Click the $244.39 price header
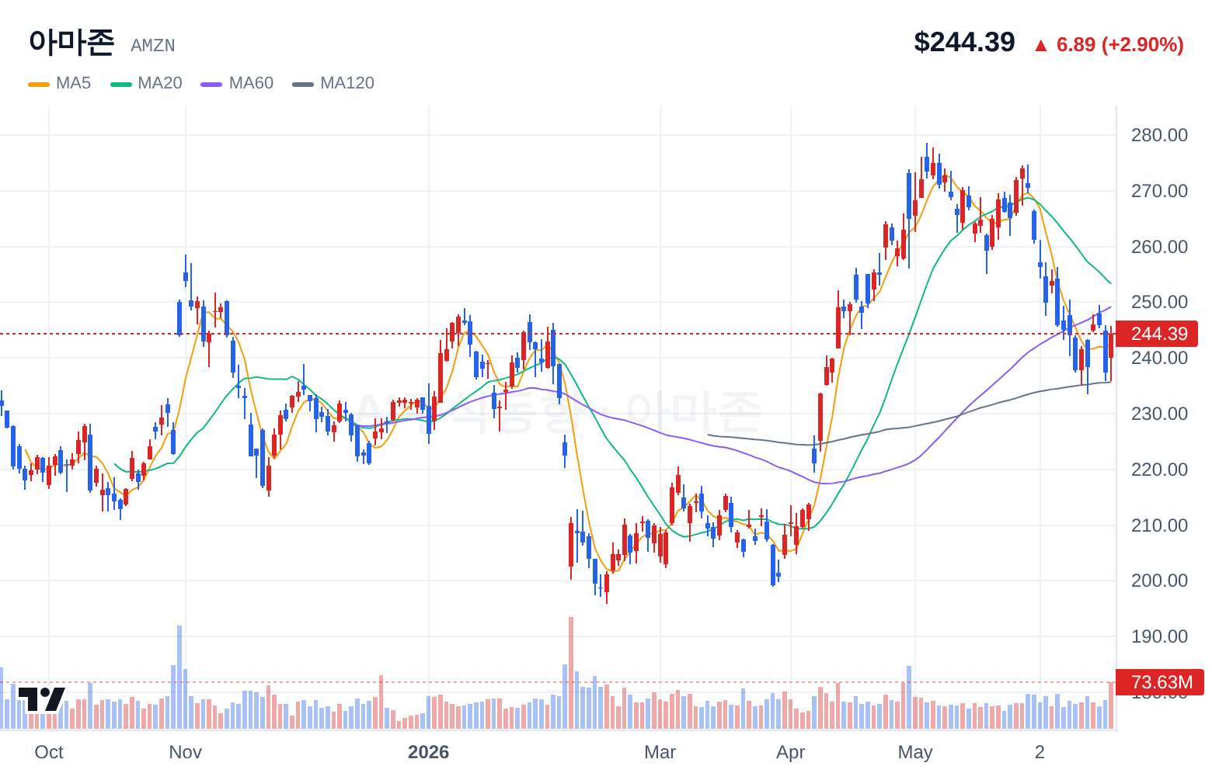The width and height of the screenshot is (1212, 773). pyautogui.click(x=964, y=42)
